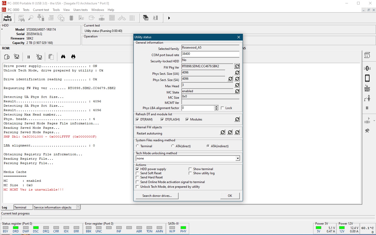
Task: Check Unlock Tech Mode, drive prepared by utility
Action: (x=137, y=187)
